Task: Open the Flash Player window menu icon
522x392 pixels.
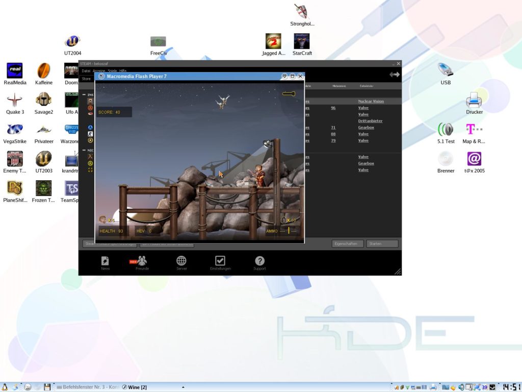Action: (x=101, y=77)
